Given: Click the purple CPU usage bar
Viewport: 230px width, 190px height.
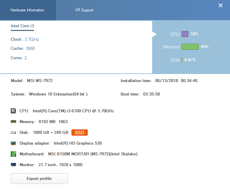Looking at the screenshot, I should coord(185,34).
